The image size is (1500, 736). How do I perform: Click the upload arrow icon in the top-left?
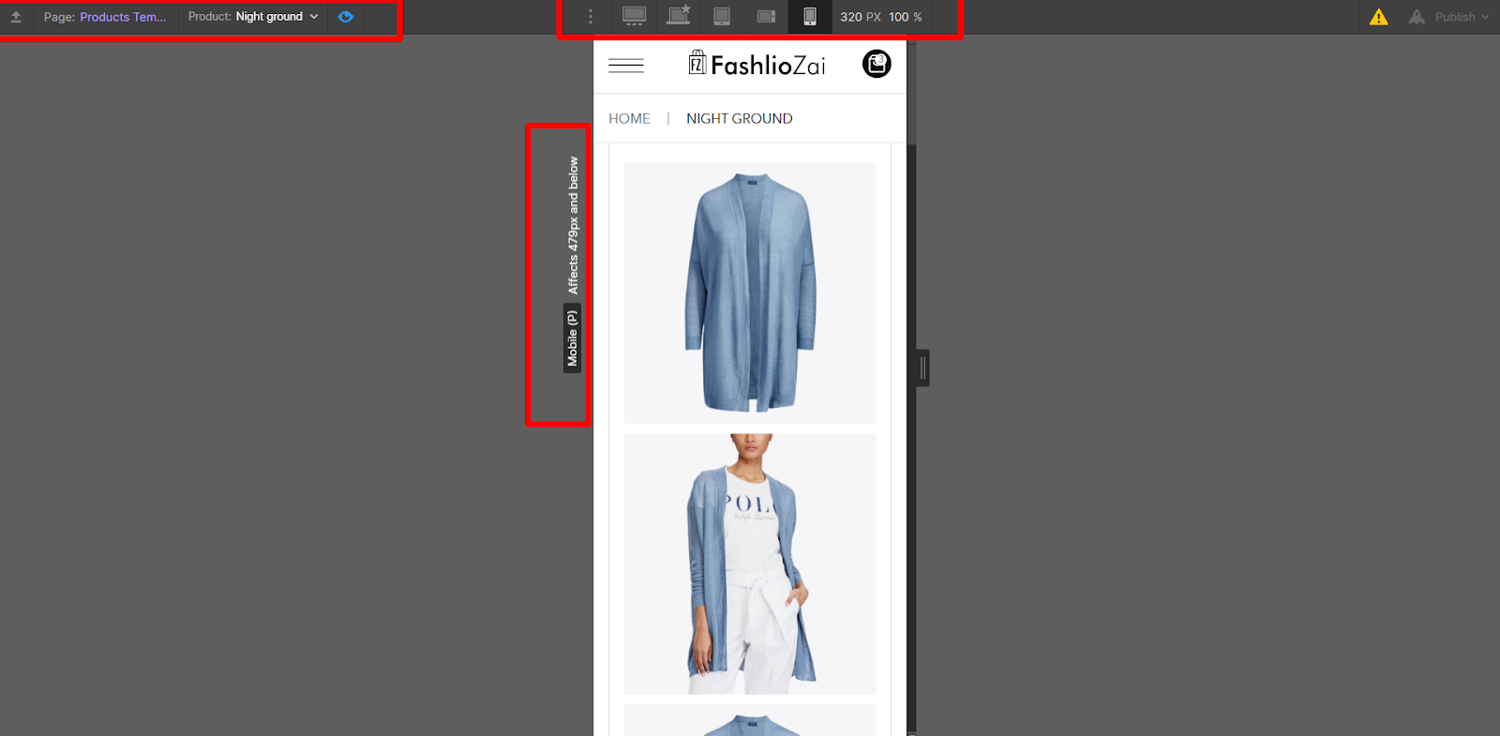click(16, 17)
